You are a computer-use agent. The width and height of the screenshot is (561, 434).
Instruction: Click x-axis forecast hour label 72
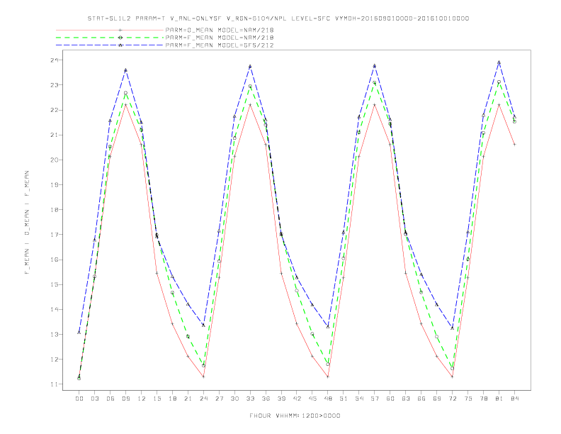coord(452,399)
